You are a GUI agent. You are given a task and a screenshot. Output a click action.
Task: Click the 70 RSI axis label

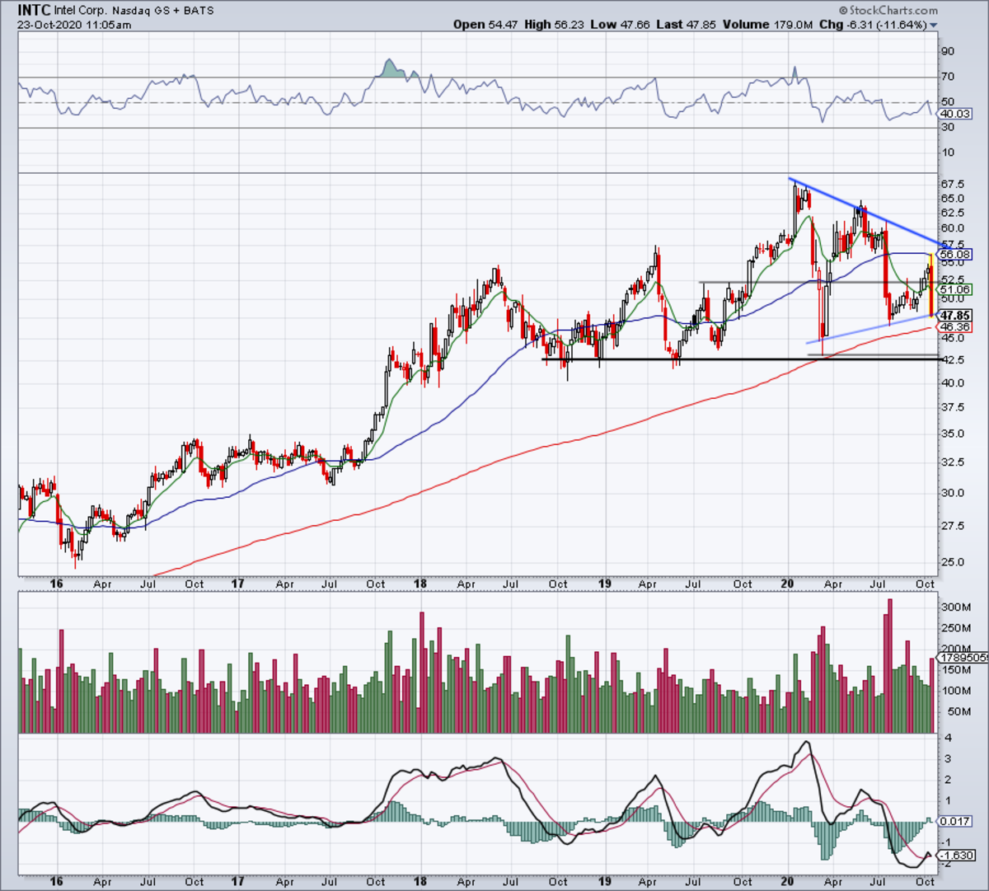(x=948, y=77)
